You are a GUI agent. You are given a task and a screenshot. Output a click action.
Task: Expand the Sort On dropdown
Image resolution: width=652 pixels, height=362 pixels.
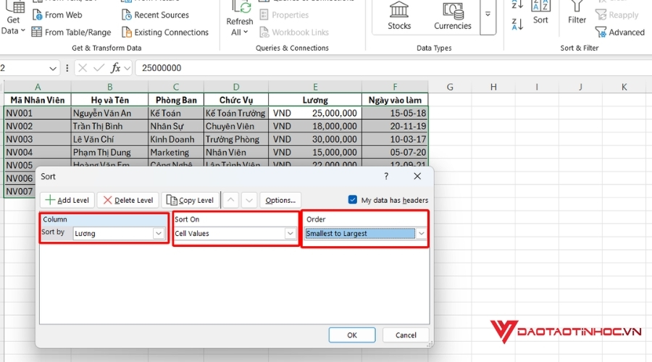290,234
